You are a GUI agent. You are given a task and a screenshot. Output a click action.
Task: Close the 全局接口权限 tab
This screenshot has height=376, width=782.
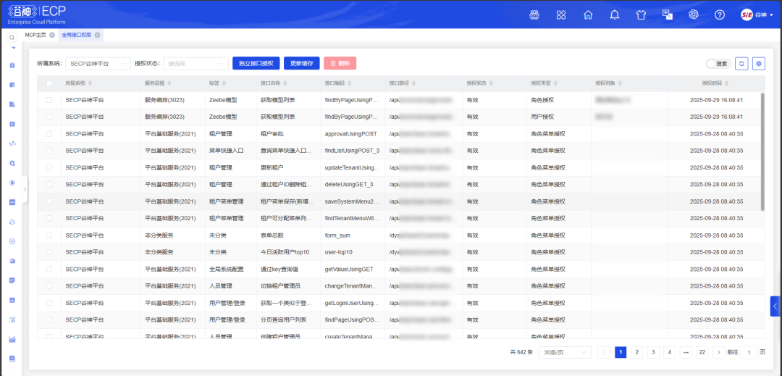pos(97,35)
